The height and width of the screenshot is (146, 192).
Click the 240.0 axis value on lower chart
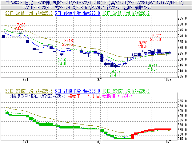click(x=182, y=116)
